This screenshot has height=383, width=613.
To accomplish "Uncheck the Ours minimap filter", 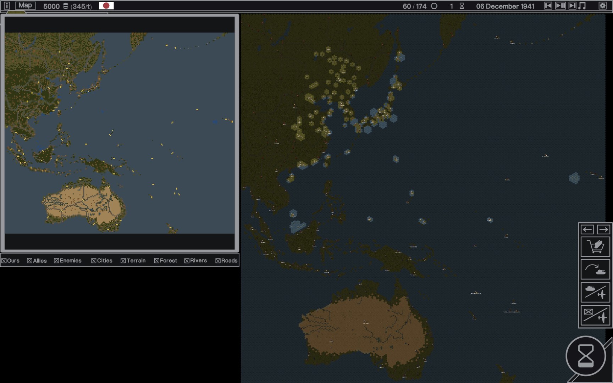I will pyautogui.click(x=4, y=261).
